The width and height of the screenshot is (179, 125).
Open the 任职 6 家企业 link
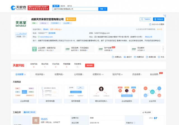(56, 29)
